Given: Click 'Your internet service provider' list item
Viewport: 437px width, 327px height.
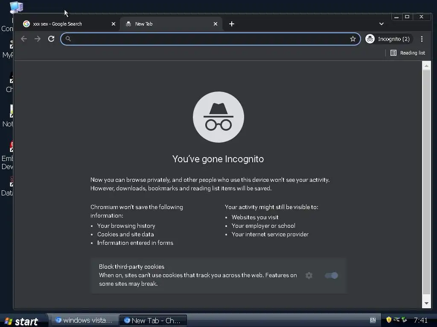Looking at the screenshot, I should pos(270,235).
